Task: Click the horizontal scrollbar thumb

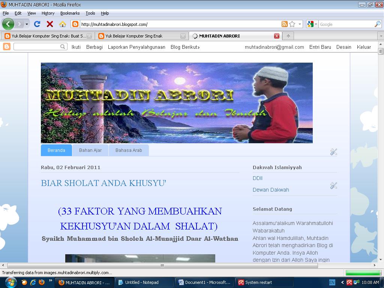Action: [x=162, y=265]
